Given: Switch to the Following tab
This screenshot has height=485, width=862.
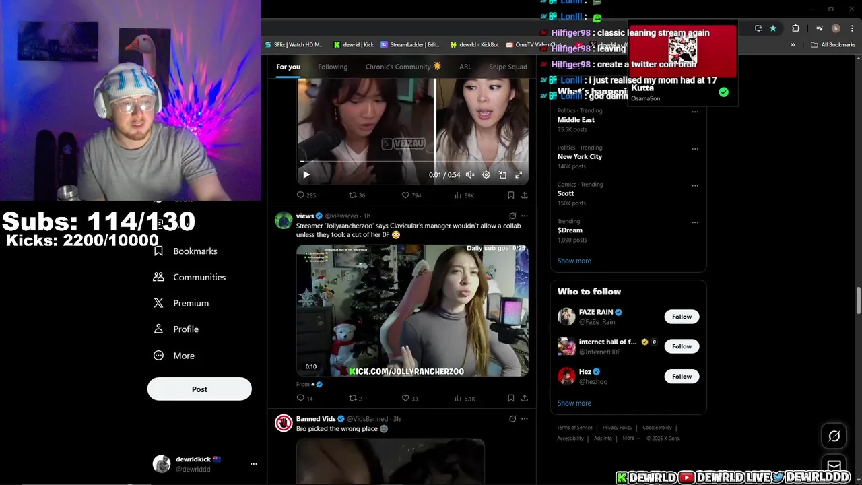Looking at the screenshot, I should [x=333, y=67].
